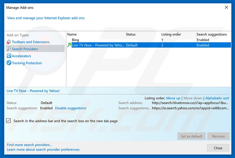Open Toolbars and Extensions add-on type
Image resolution: width=235 pixels, height=158 pixels.
tap(31, 42)
